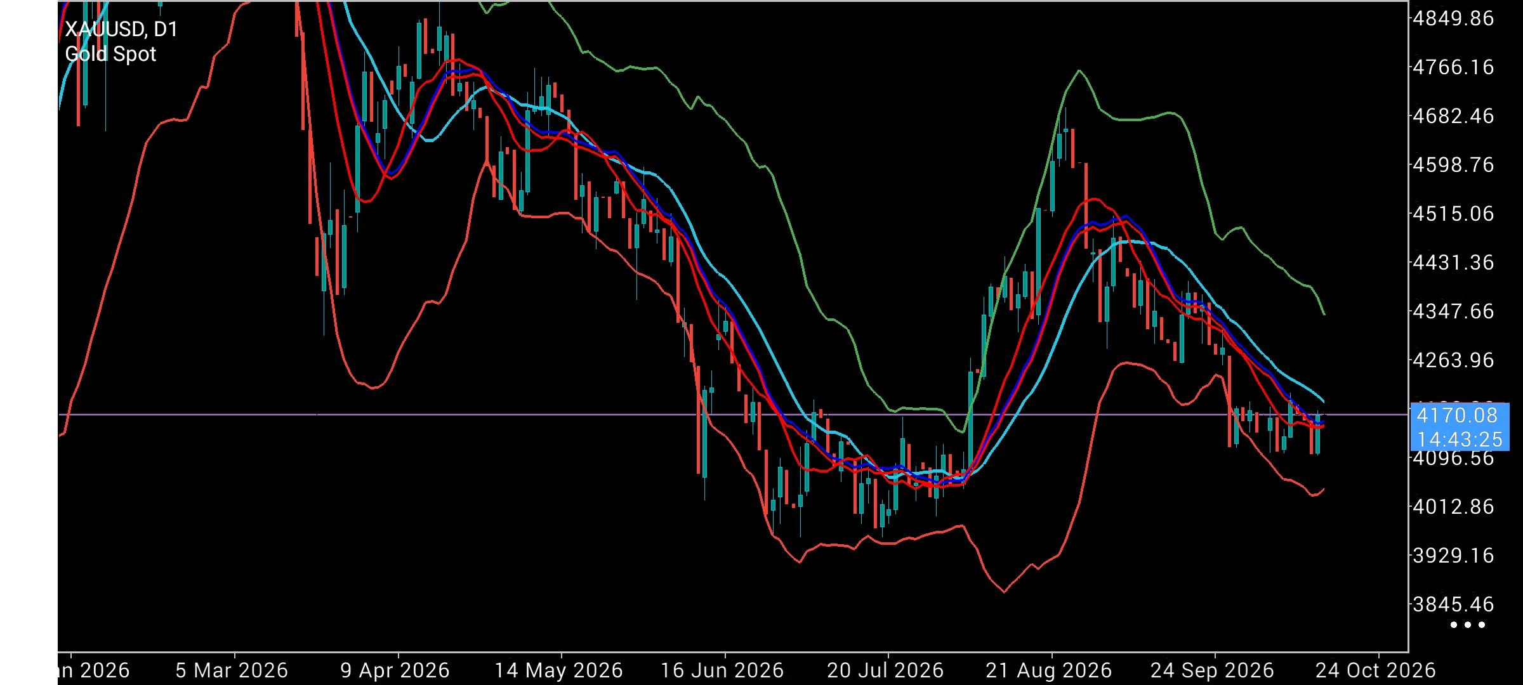Click the 3845.46 price axis label

pyautogui.click(x=1453, y=604)
